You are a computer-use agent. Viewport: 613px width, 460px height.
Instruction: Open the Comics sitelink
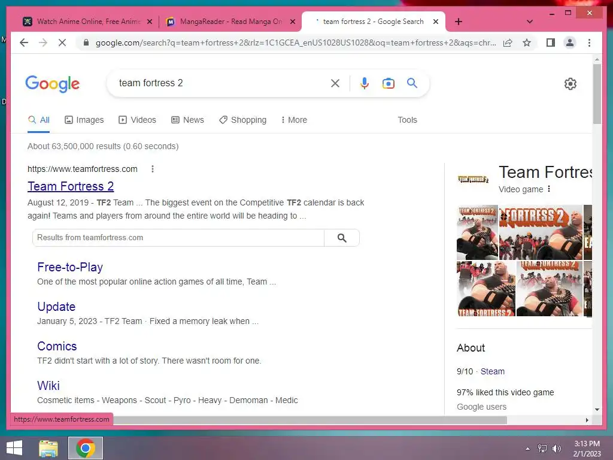click(57, 346)
